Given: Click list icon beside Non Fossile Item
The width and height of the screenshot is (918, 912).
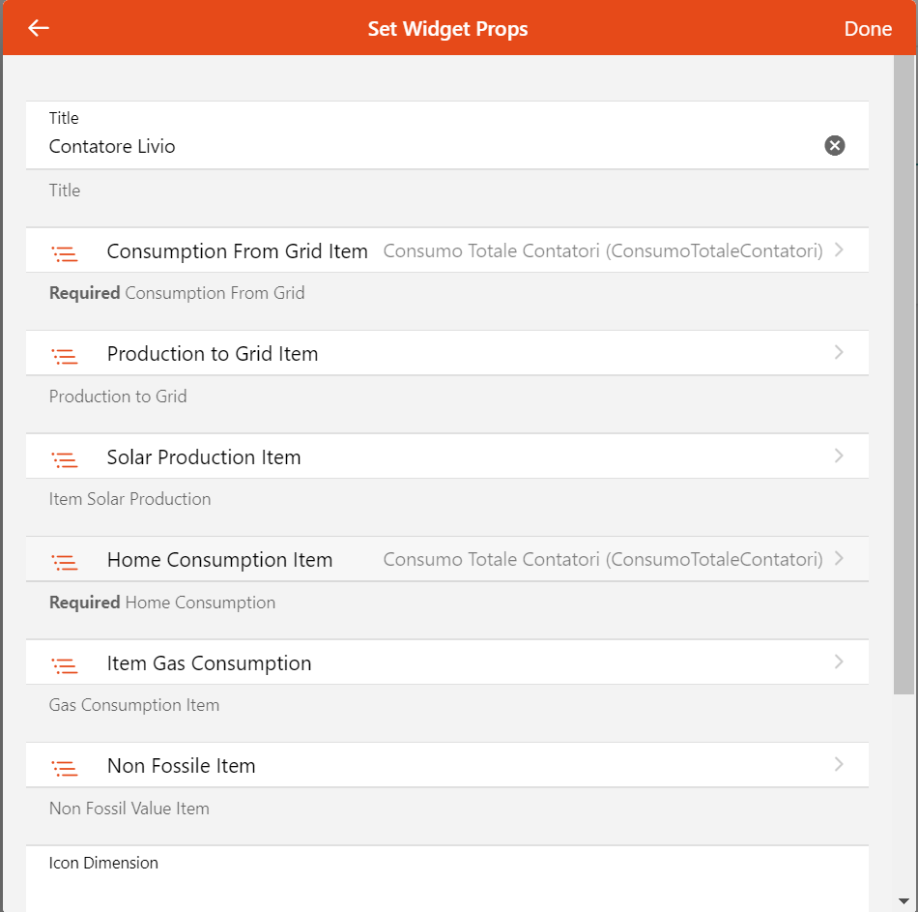Looking at the screenshot, I should tap(65, 769).
